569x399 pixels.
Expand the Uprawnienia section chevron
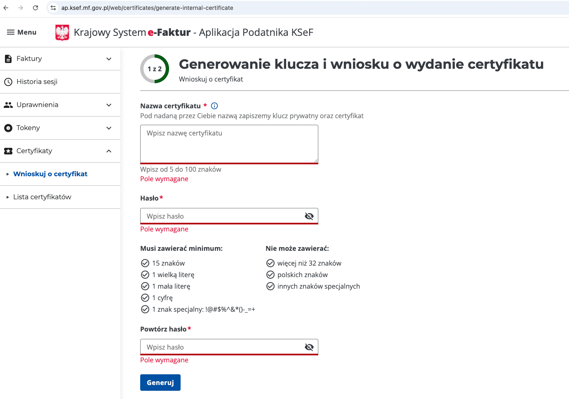[x=109, y=105]
